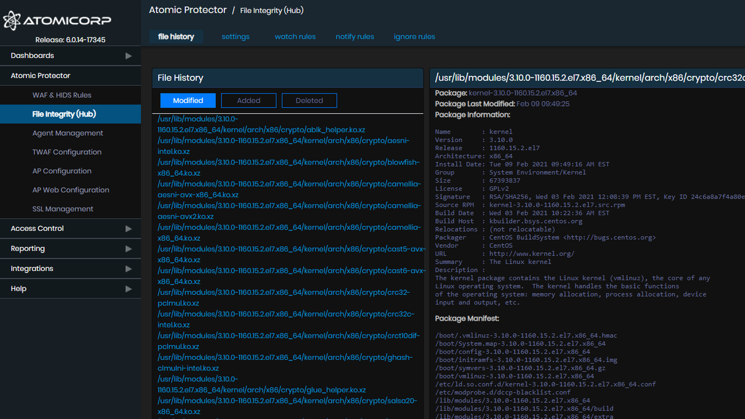The width and height of the screenshot is (745, 419).
Task: Select the Modified filter button
Action: pos(188,100)
